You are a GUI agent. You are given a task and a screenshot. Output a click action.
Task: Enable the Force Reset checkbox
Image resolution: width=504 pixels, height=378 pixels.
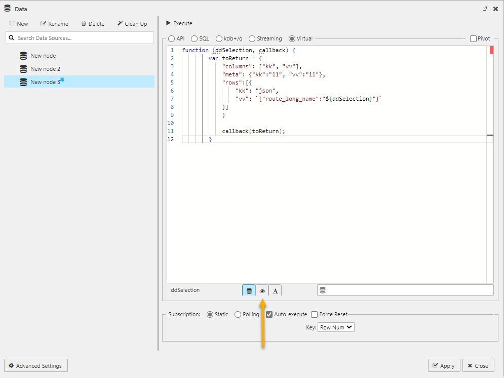[315, 314]
